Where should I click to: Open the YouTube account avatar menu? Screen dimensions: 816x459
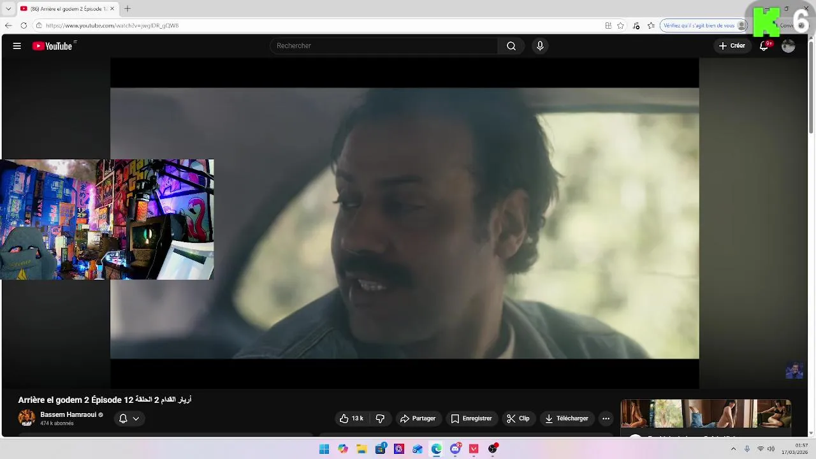tap(789, 46)
